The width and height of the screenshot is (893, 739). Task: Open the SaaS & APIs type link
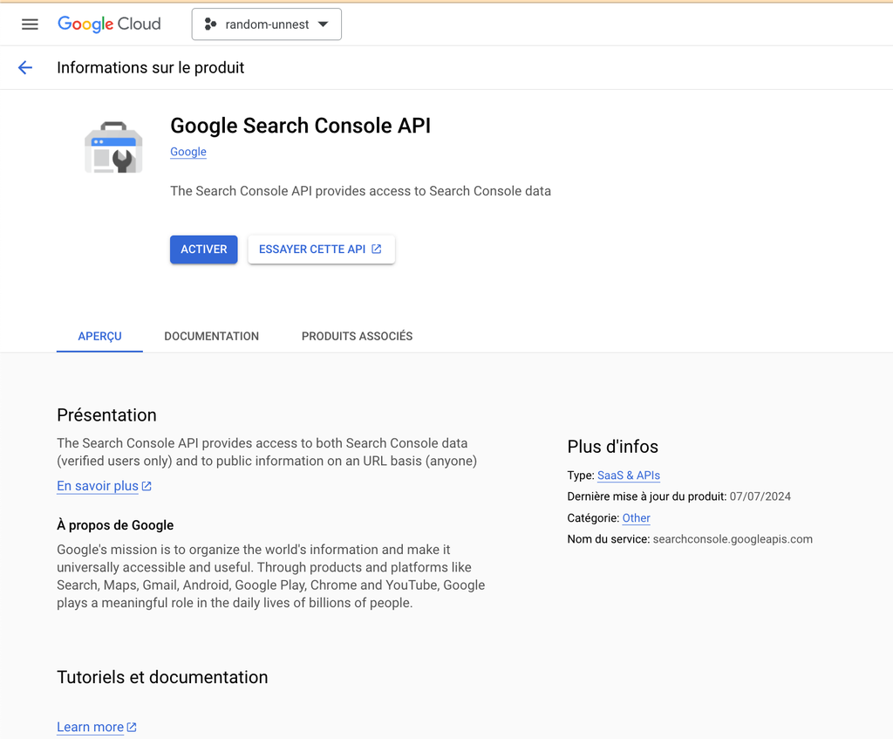tap(628, 476)
